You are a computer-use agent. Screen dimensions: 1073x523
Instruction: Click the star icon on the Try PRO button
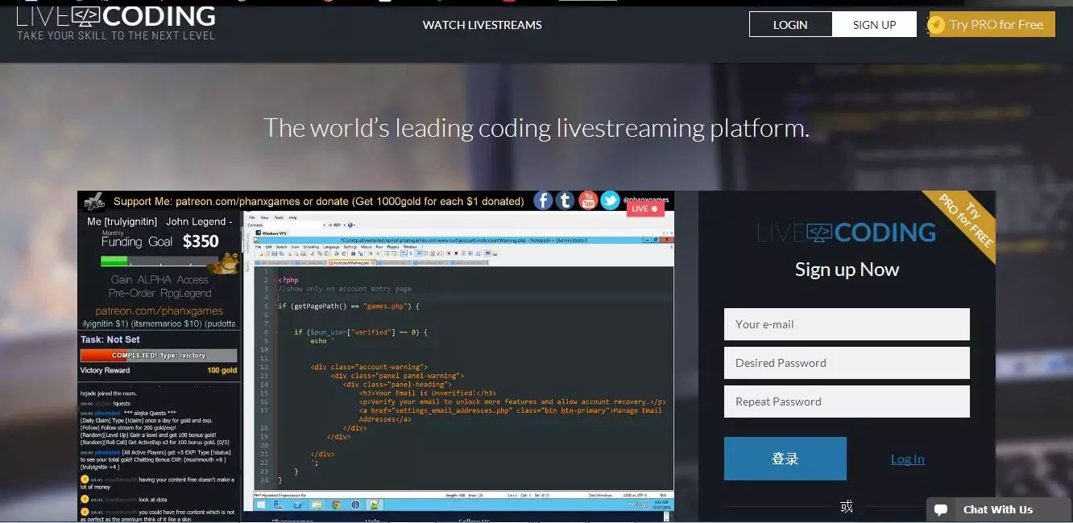point(936,24)
